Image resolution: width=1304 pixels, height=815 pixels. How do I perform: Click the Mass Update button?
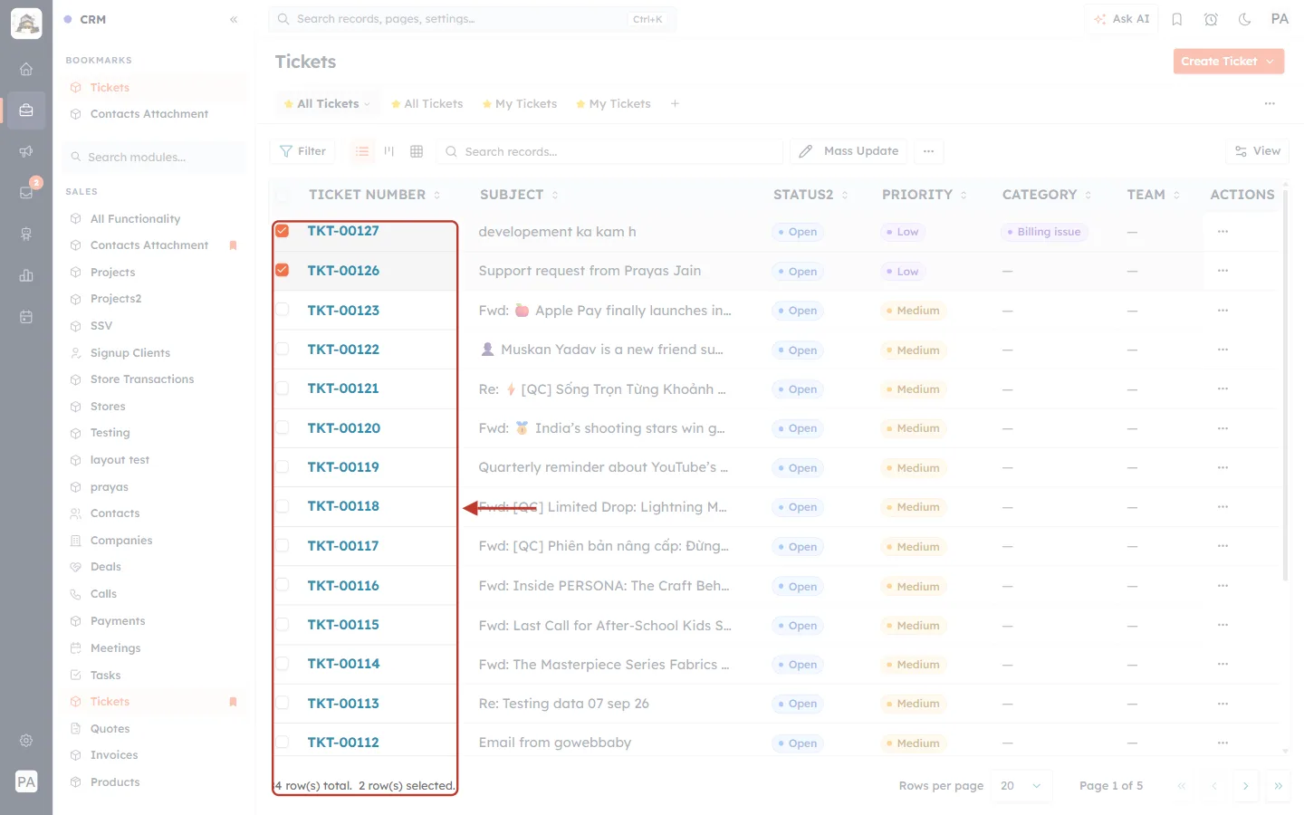point(849,151)
